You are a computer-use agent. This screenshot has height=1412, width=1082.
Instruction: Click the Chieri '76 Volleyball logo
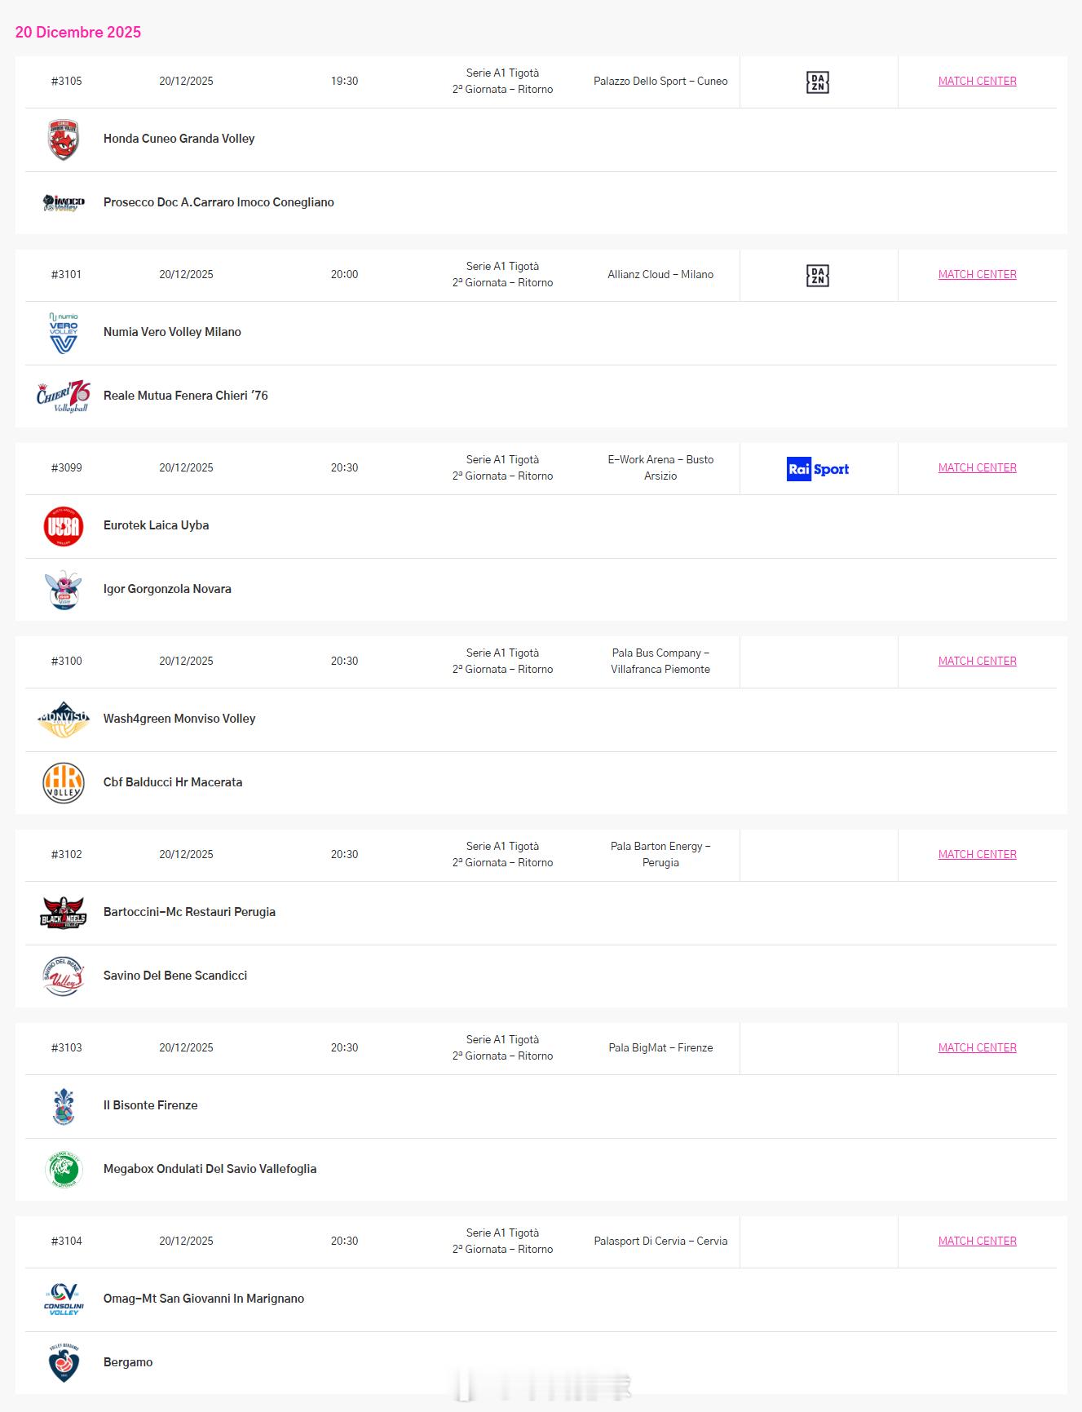[x=64, y=396]
